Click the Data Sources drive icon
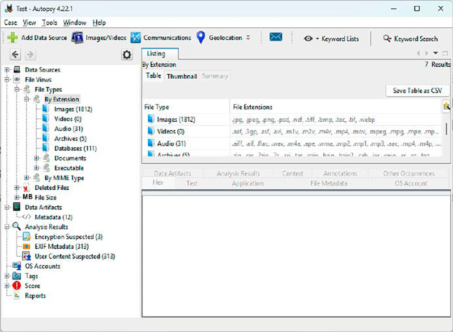 click(x=17, y=69)
